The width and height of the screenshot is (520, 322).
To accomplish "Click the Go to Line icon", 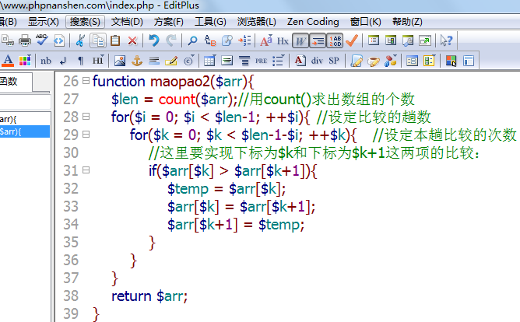I will (244, 40).
